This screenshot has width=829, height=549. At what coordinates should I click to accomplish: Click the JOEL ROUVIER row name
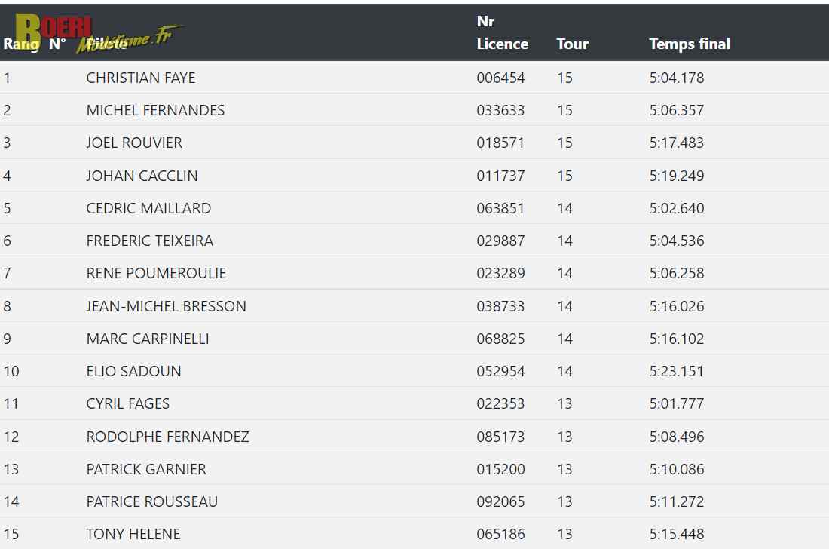click(134, 143)
